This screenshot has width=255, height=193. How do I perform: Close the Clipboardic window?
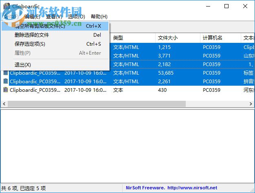(245, 7)
